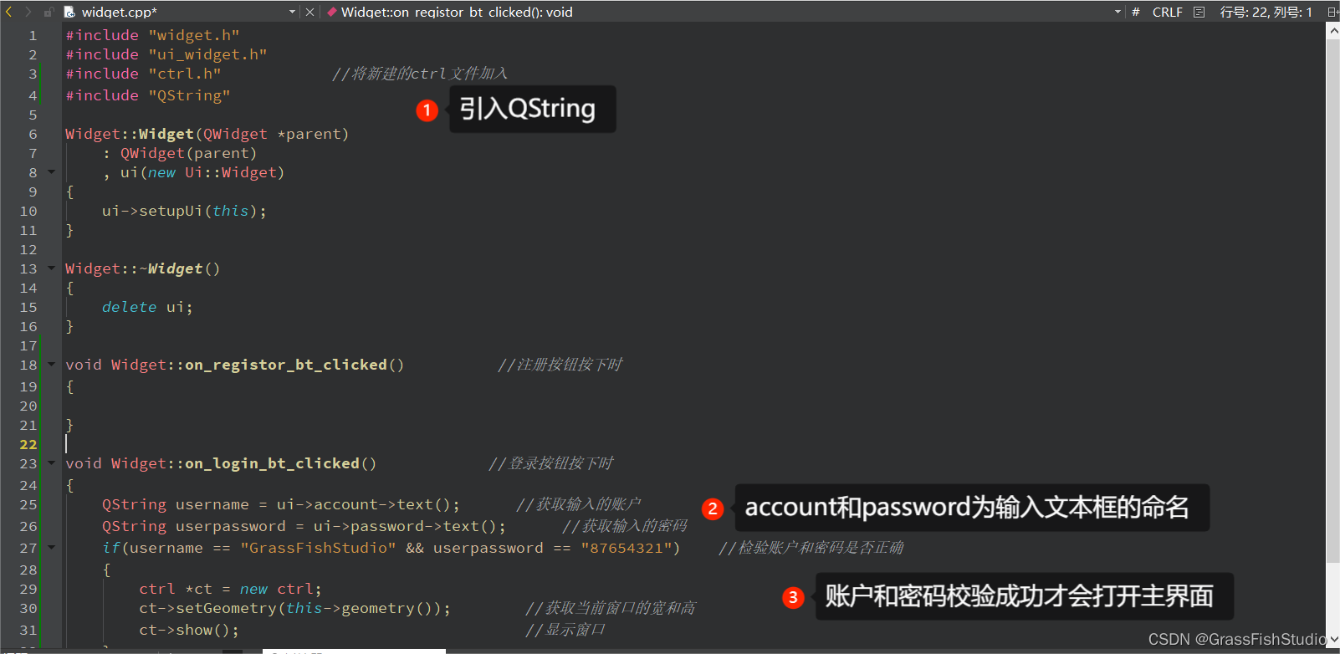Click the comment 获取当前窗口的宽和高
This screenshot has width=1340, height=654.
(611, 608)
